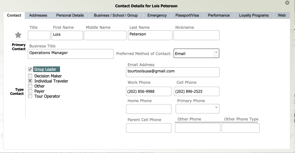295x153 pixels.
Task: Click the Email Address field
Action: pyautogui.click(x=173, y=72)
